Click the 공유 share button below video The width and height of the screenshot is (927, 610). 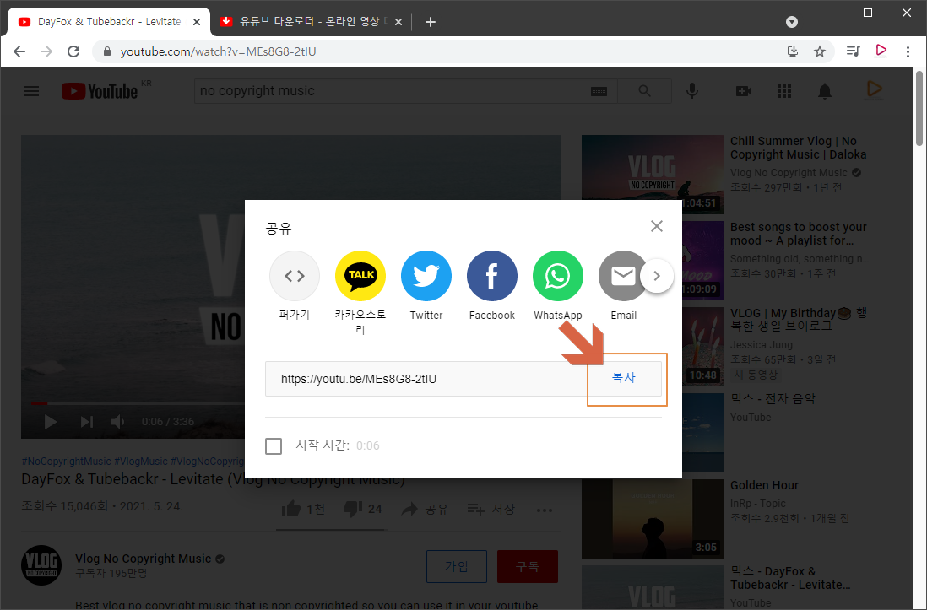(x=425, y=509)
